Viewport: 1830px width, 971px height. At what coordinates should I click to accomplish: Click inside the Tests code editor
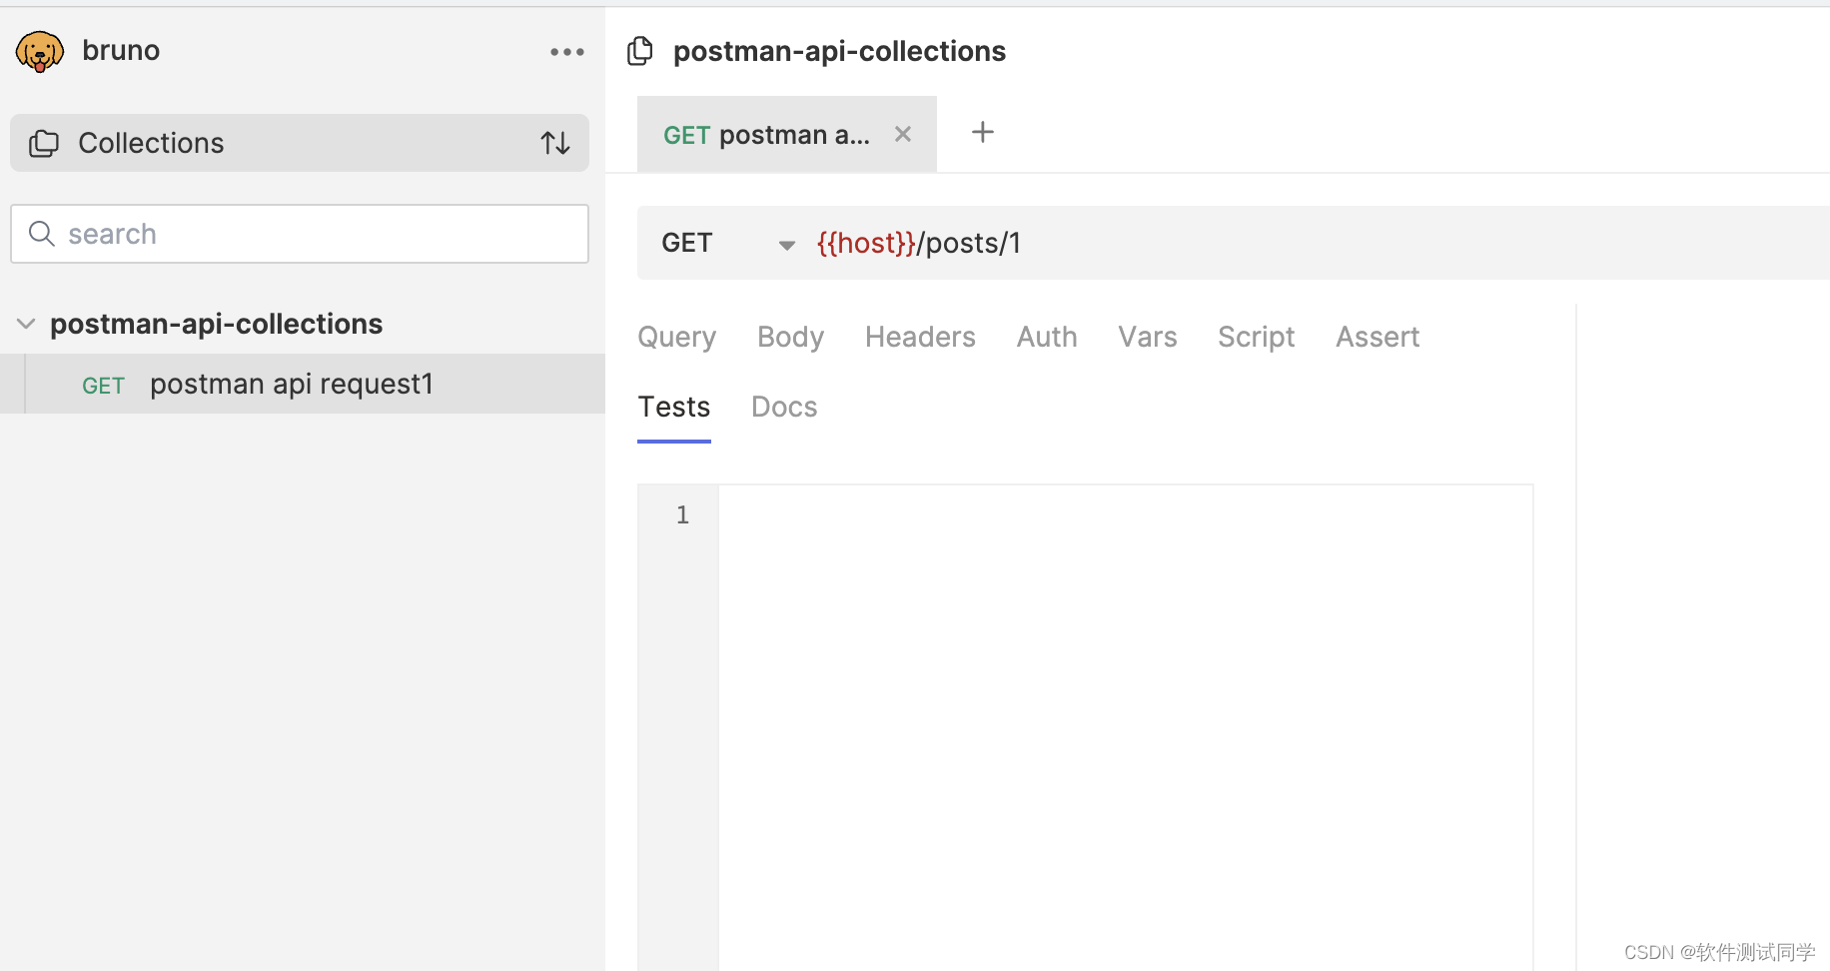click(x=1126, y=727)
